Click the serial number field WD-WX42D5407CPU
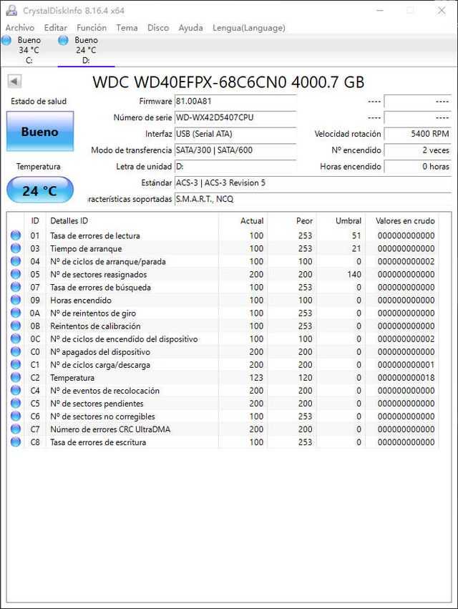458x609 pixels. [x=235, y=117]
